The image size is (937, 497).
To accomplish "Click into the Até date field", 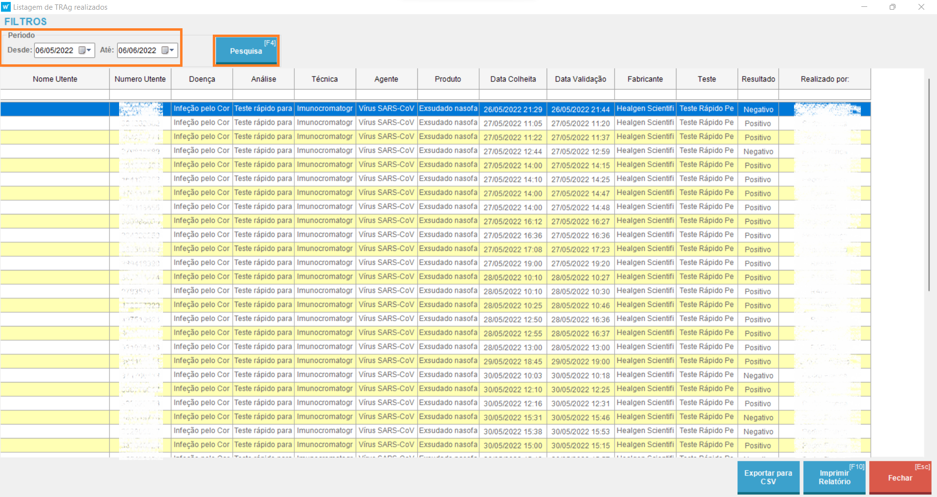I will point(138,50).
